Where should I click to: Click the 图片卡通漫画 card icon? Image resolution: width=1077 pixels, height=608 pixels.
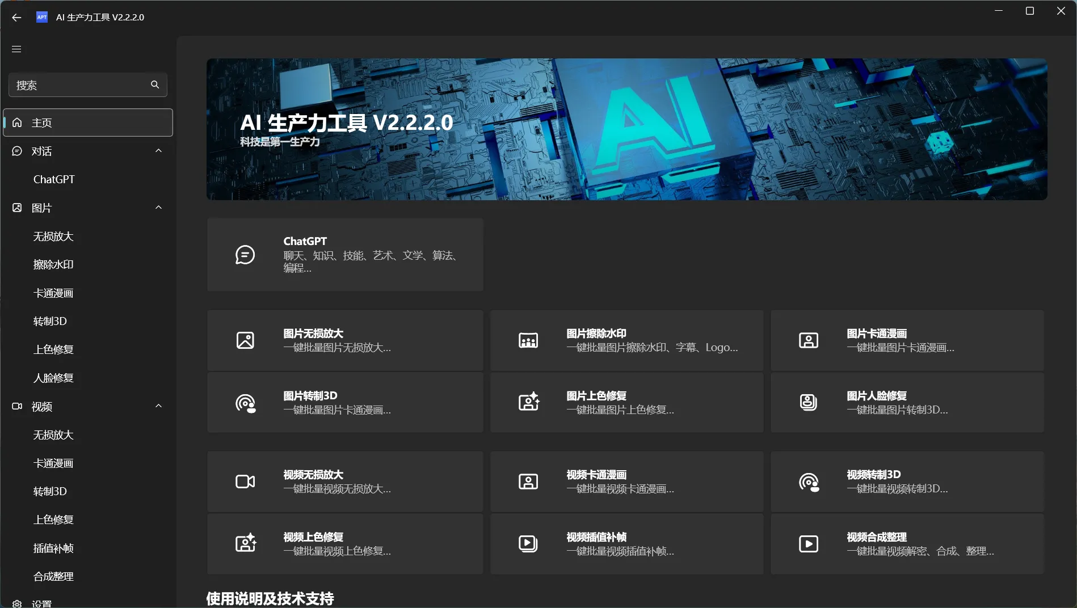(809, 340)
